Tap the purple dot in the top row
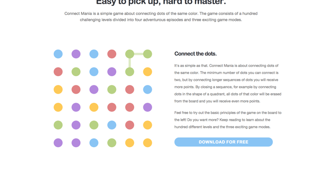 pyautogui.click(x=76, y=54)
